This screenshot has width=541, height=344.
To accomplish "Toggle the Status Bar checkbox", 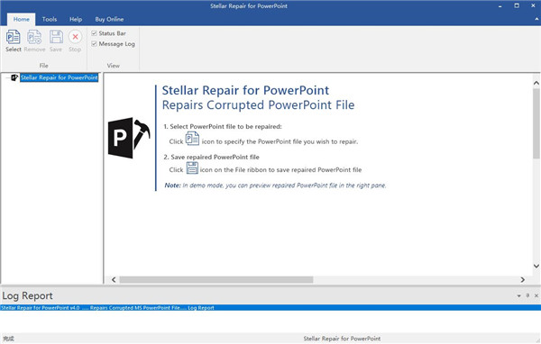I will click(94, 33).
